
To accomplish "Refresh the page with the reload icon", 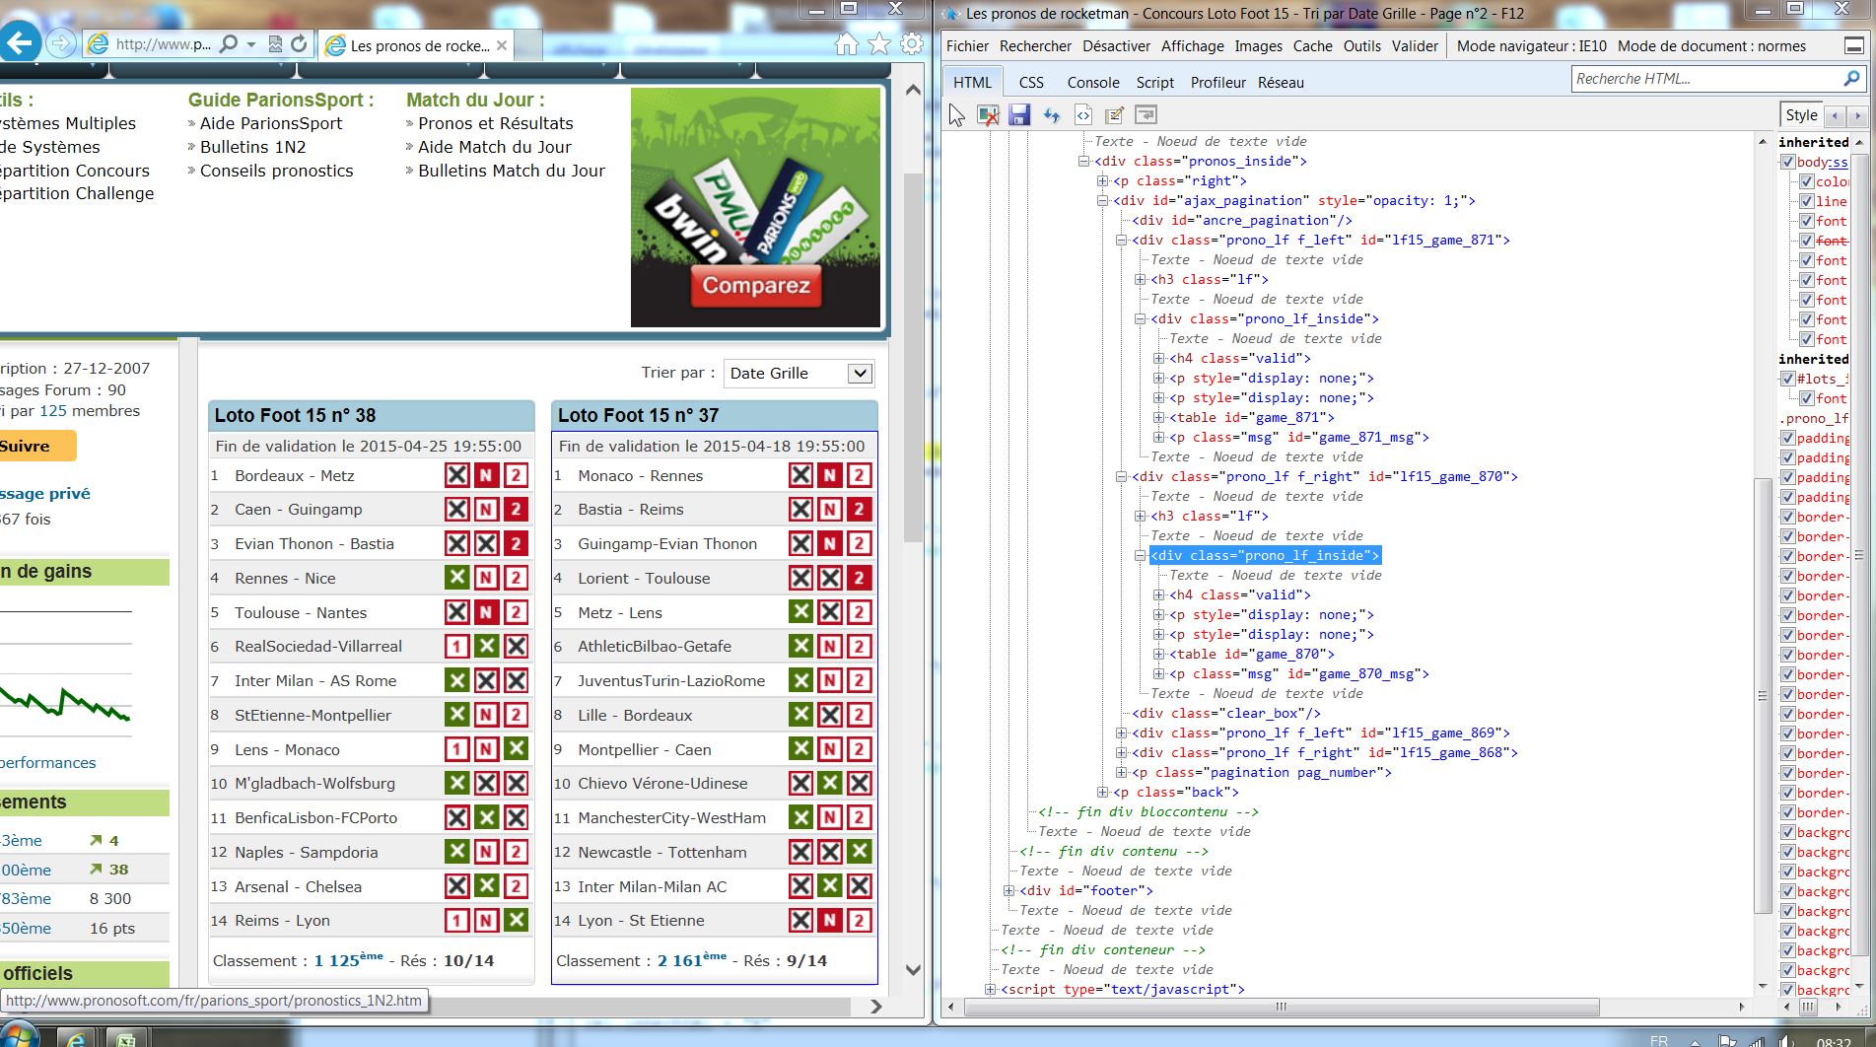I will [x=299, y=44].
